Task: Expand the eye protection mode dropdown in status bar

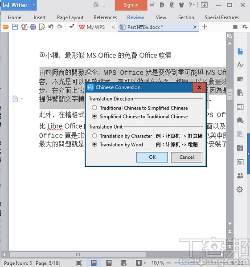Action: pyautogui.click(x=145, y=263)
